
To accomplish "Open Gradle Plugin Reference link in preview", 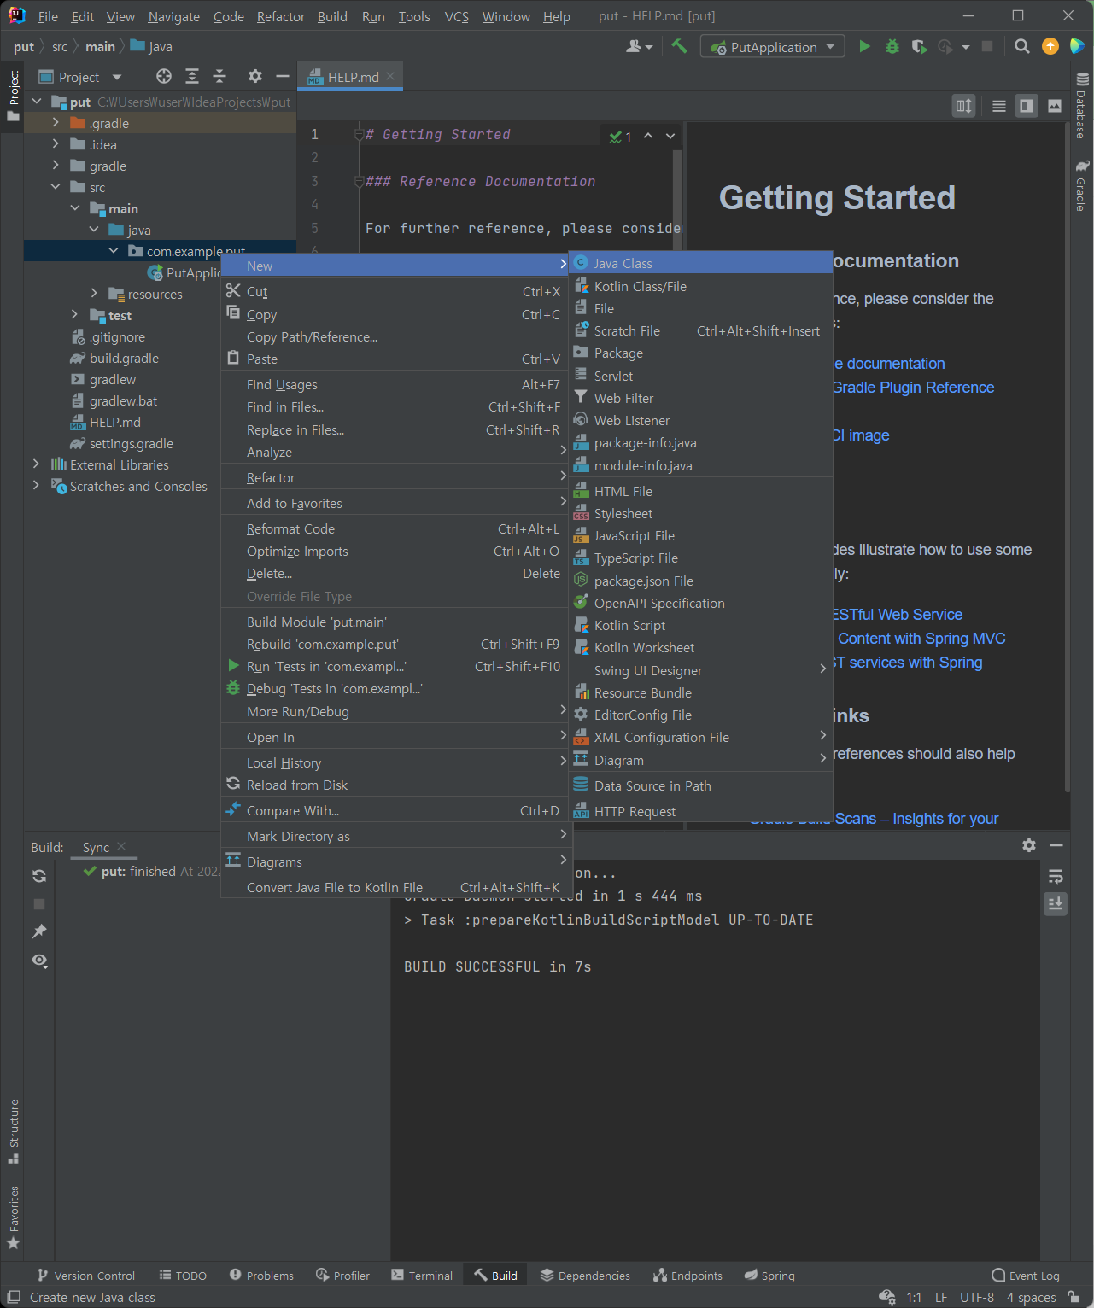I will [x=913, y=388].
